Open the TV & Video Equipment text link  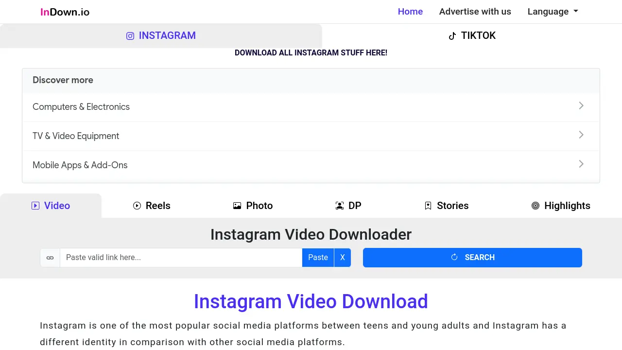(76, 136)
